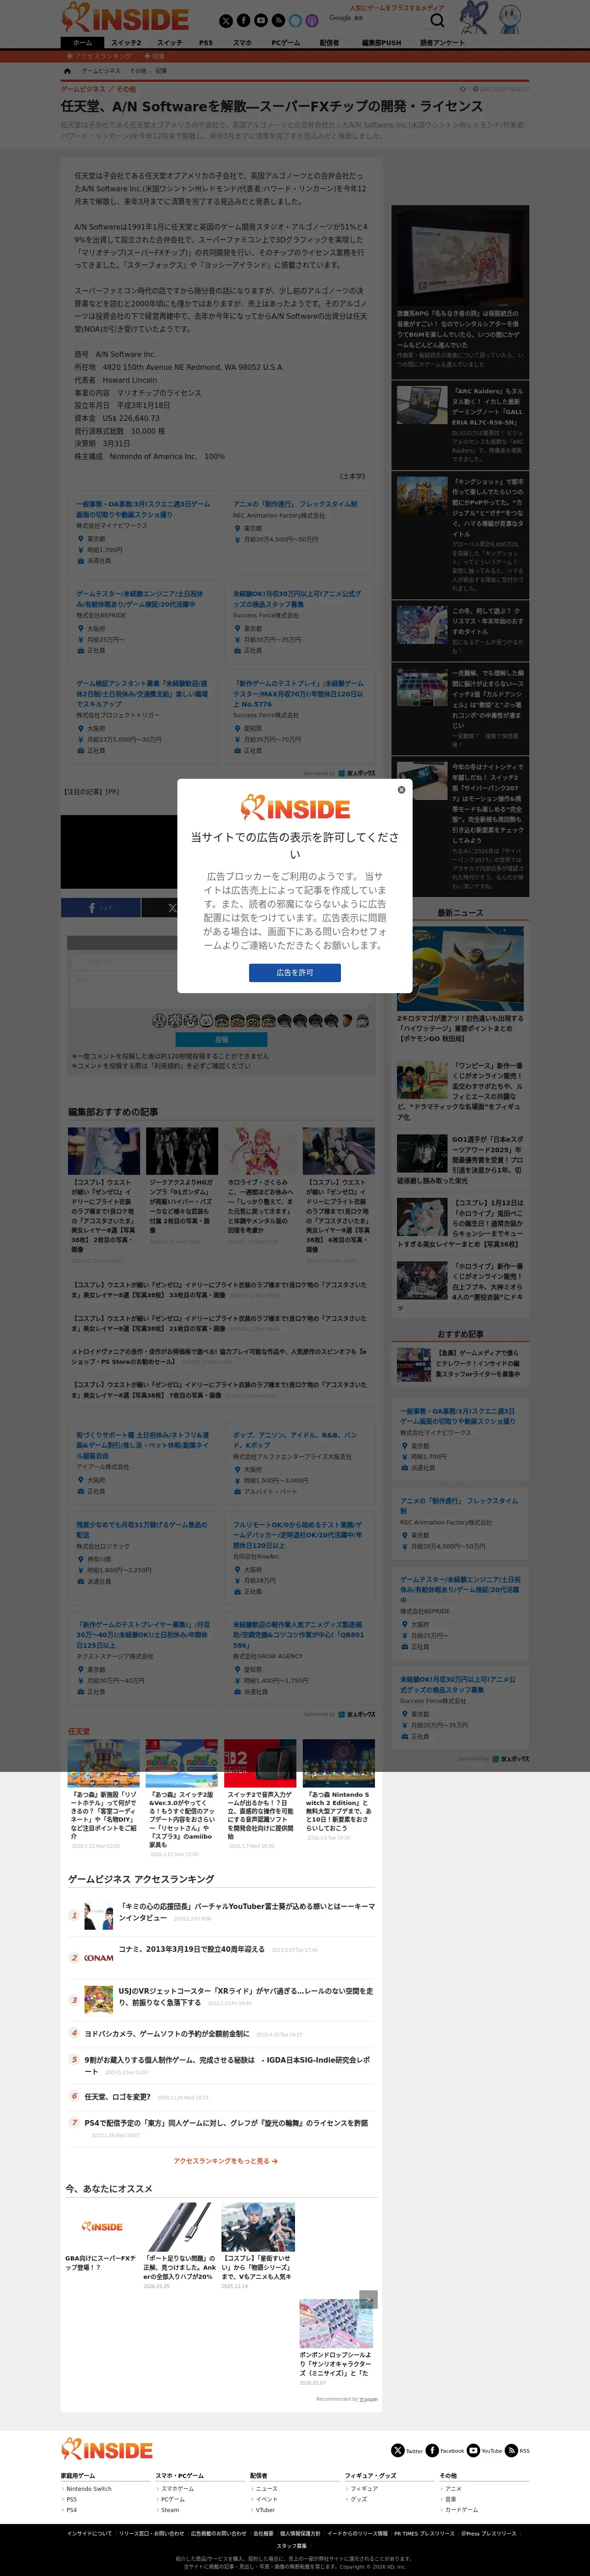Open job ad アニメの「制作進行」フレックスタイム制
The image size is (590, 2576).
click(x=295, y=504)
